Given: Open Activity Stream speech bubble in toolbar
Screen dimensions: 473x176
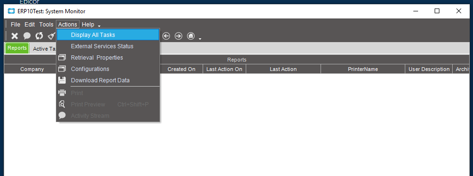Looking at the screenshot, I should (x=27, y=36).
